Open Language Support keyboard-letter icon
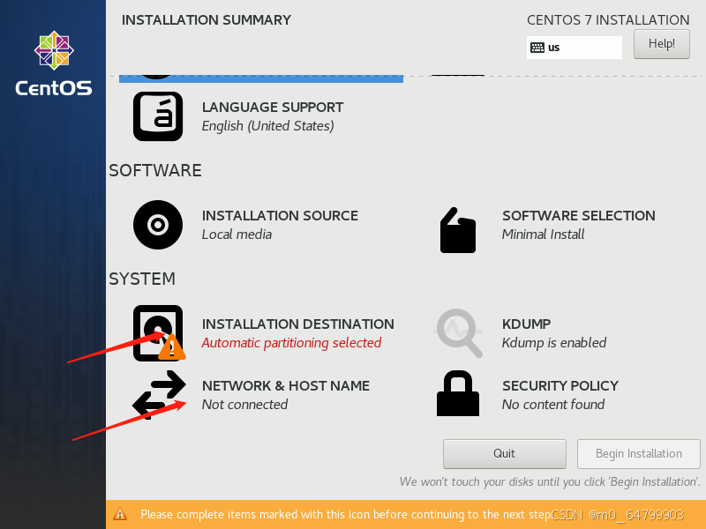The width and height of the screenshot is (706, 529). 158,116
